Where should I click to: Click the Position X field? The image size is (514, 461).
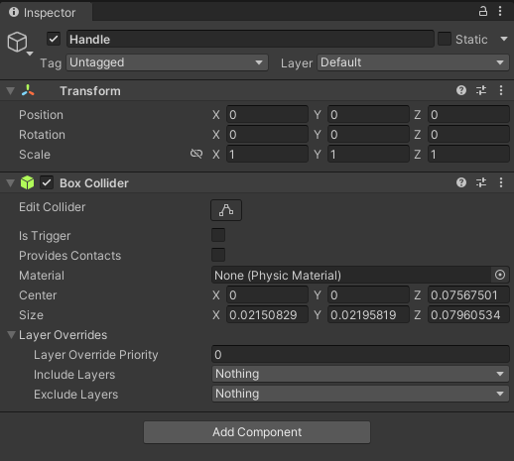pyautogui.click(x=267, y=114)
